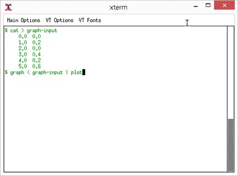Click the scrollbar track above the thumb
The image size is (238, 176).
click(230, 72)
